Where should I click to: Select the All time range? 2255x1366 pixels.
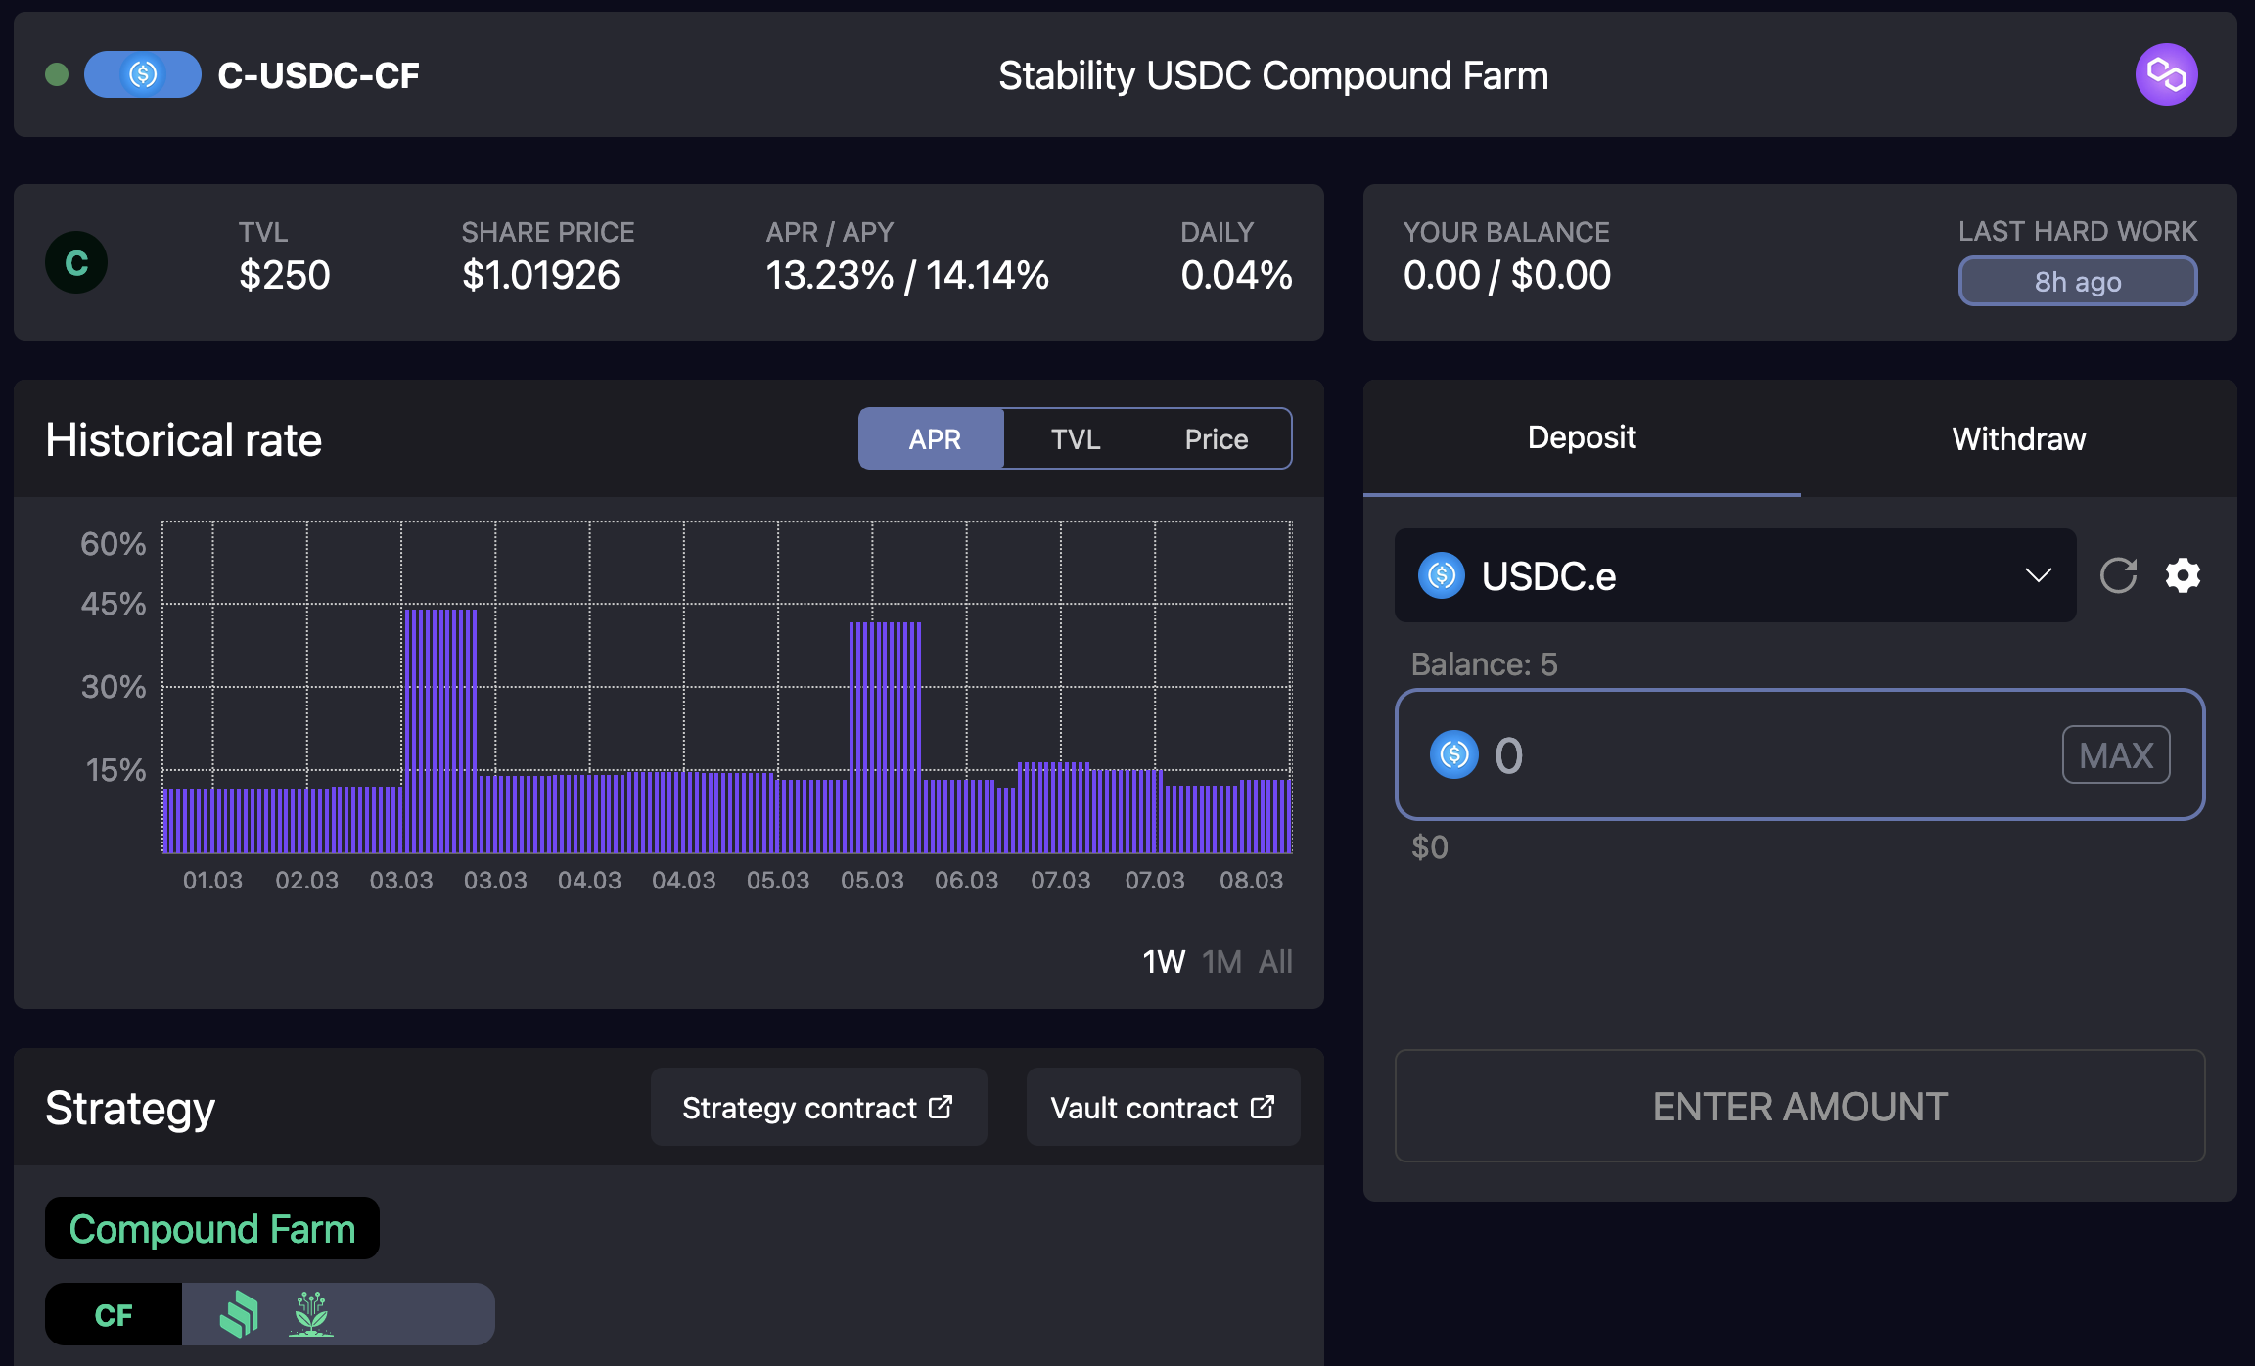coord(1275,961)
